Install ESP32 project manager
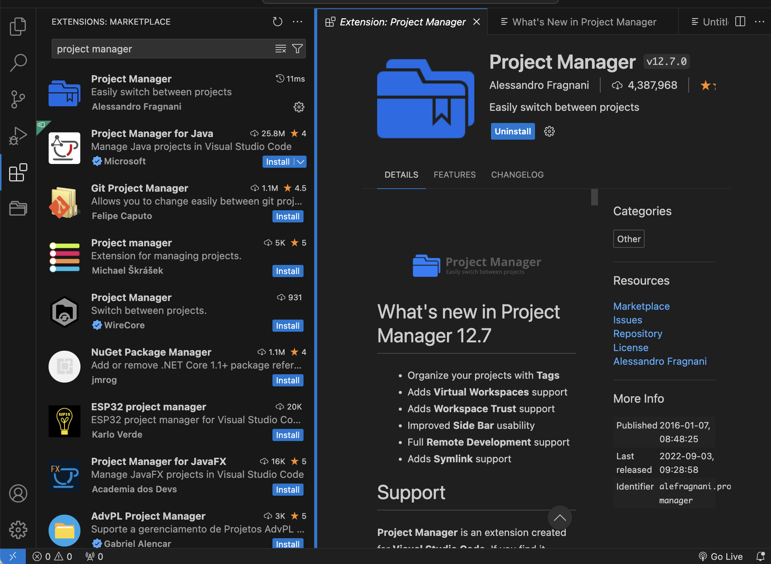Screen dimensions: 771x564 [x=288, y=435]
